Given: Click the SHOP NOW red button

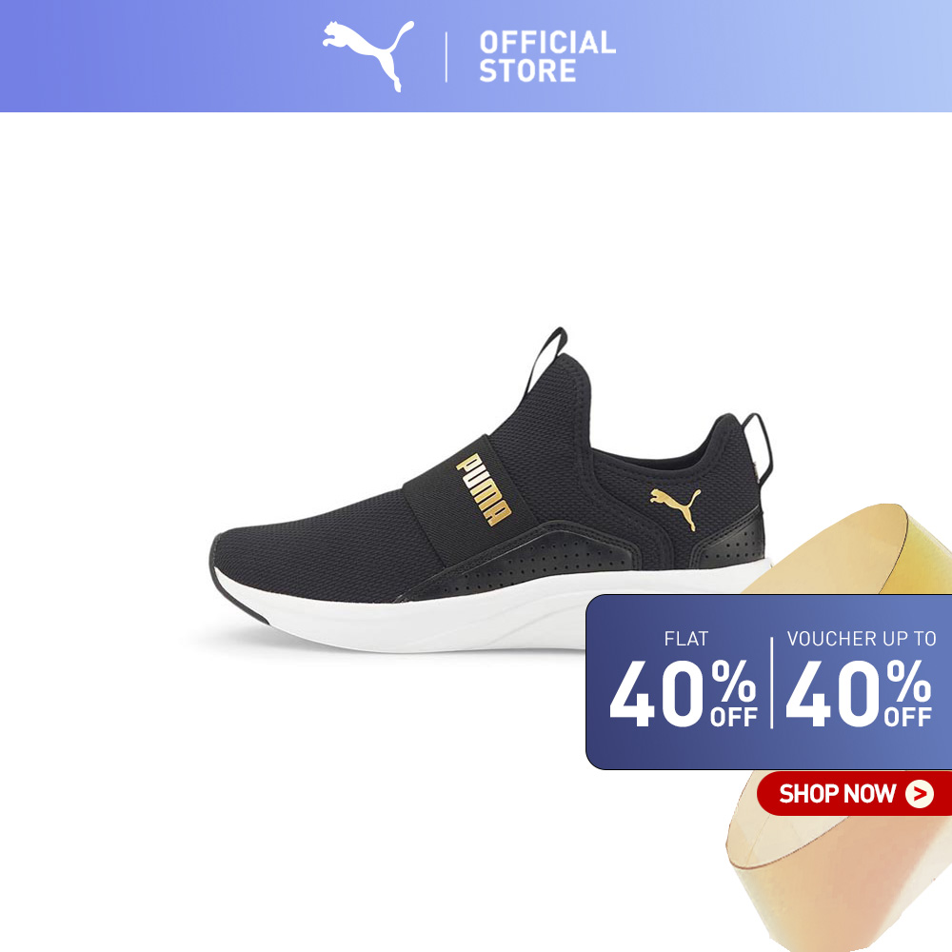Looking at the screenshot, I should (x=854, y=794).
